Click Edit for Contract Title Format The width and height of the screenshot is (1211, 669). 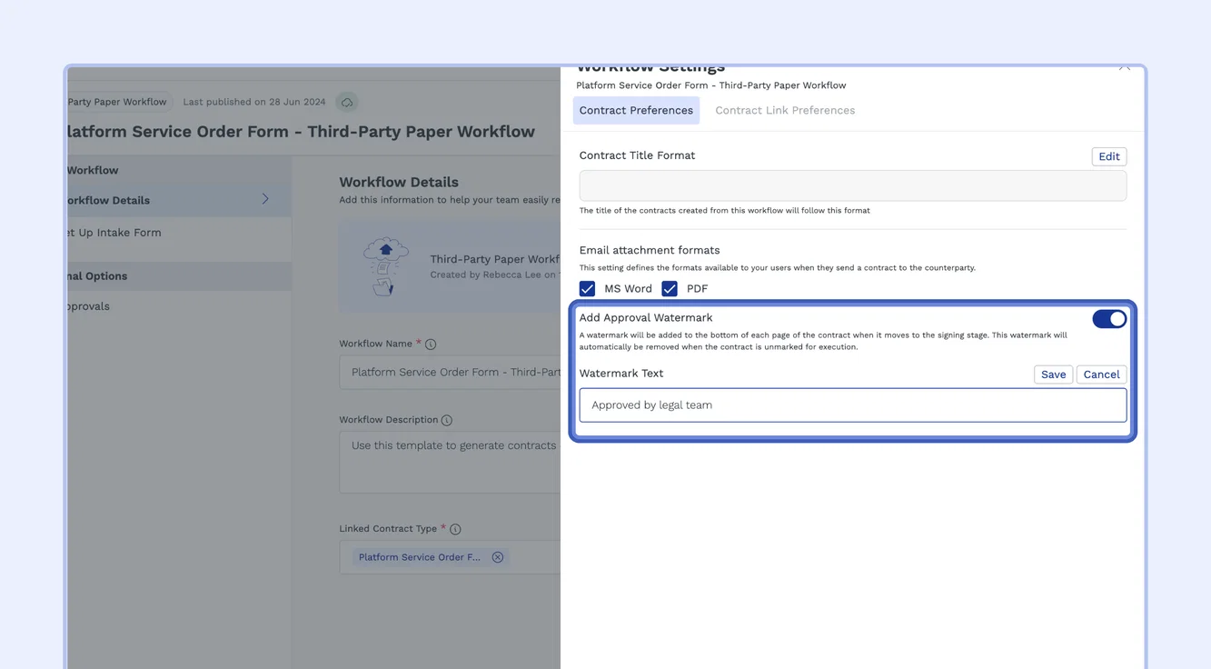[1109, 156]
